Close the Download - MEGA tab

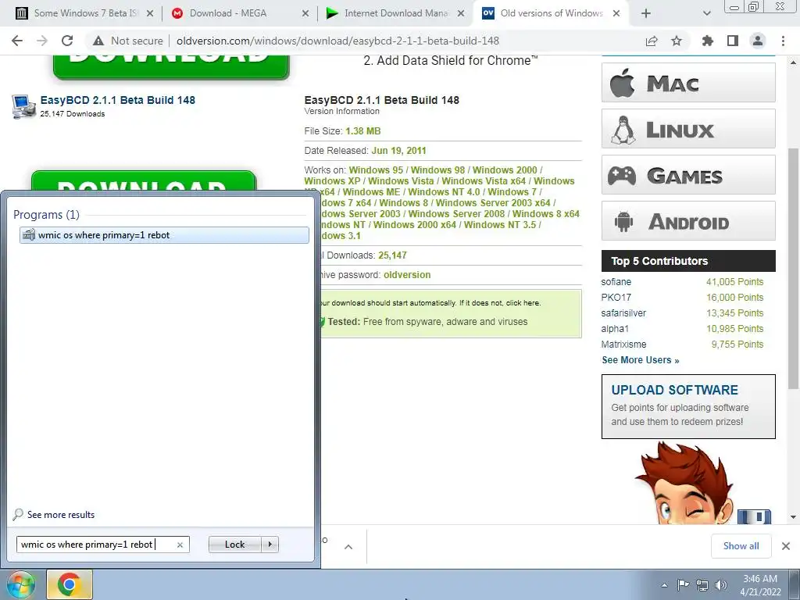coord(305,14)
